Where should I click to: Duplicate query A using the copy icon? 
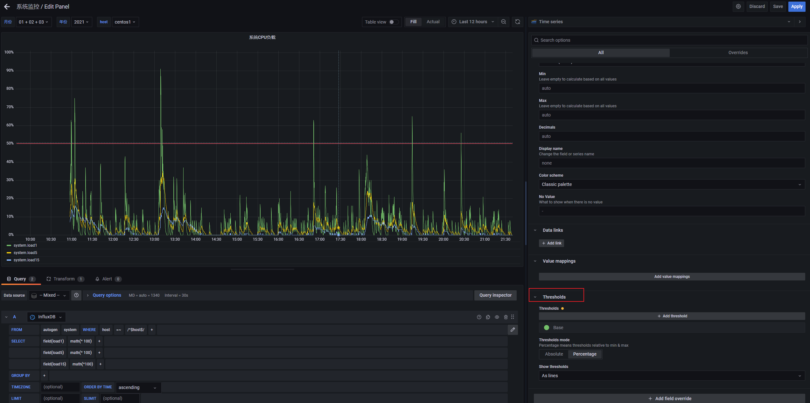click(x=488, y=317)
